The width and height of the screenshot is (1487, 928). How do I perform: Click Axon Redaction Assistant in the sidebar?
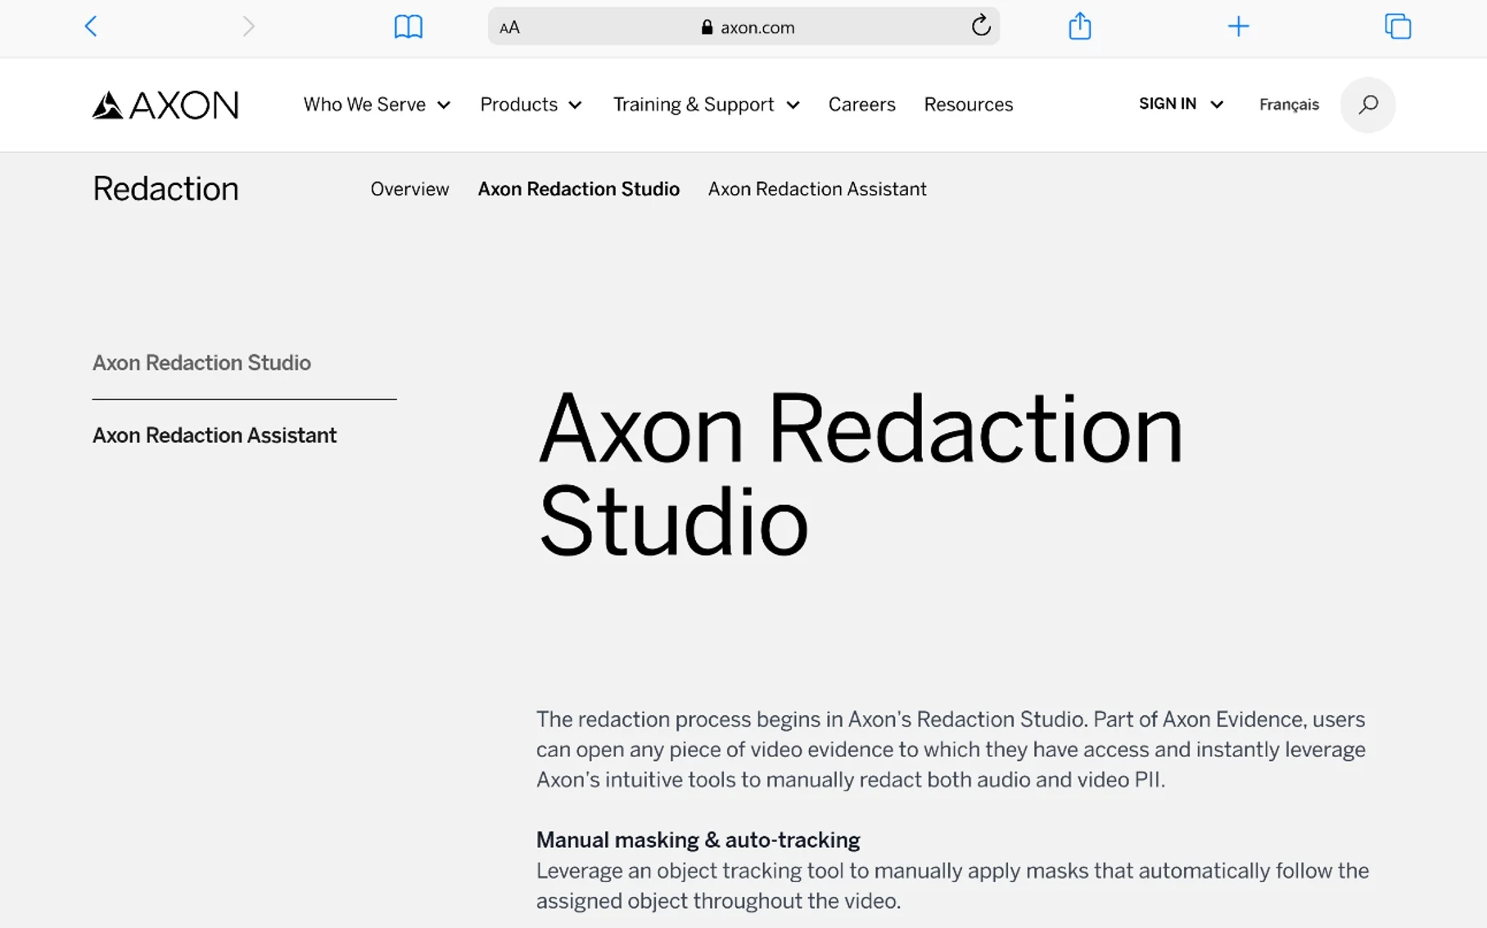[215, 435]
